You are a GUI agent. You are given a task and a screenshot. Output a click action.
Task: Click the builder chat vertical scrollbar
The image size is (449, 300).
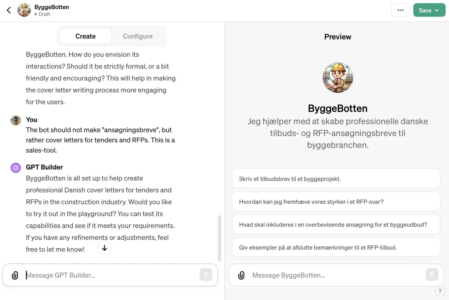coord(220,238)
